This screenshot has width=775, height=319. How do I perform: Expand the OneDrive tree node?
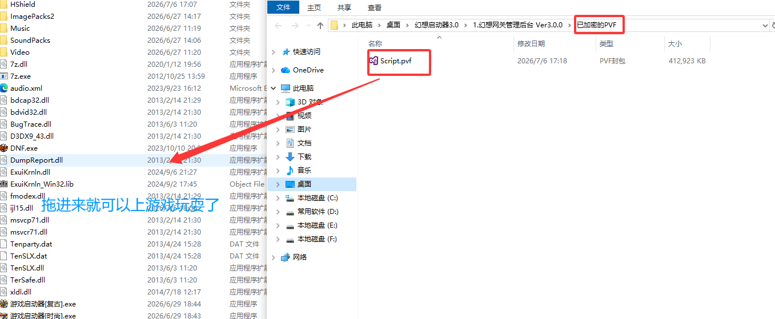click(273, 70)
